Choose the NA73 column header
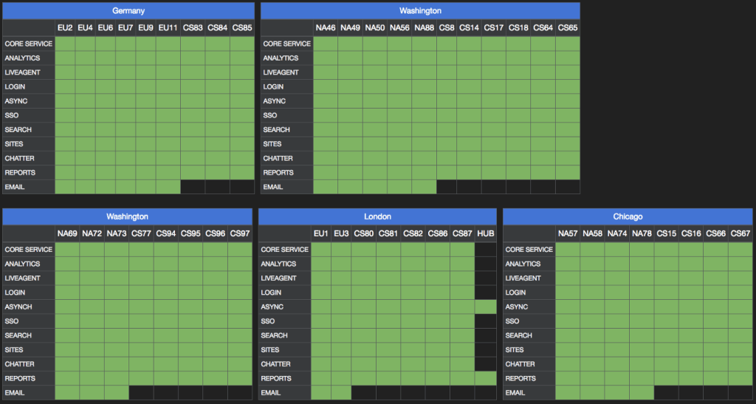The image size is (756, 404). point(117,234)
